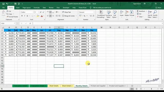Open Cell Styles gallery
The height and width of the screenshot is (92, 164).
point(115,14)
